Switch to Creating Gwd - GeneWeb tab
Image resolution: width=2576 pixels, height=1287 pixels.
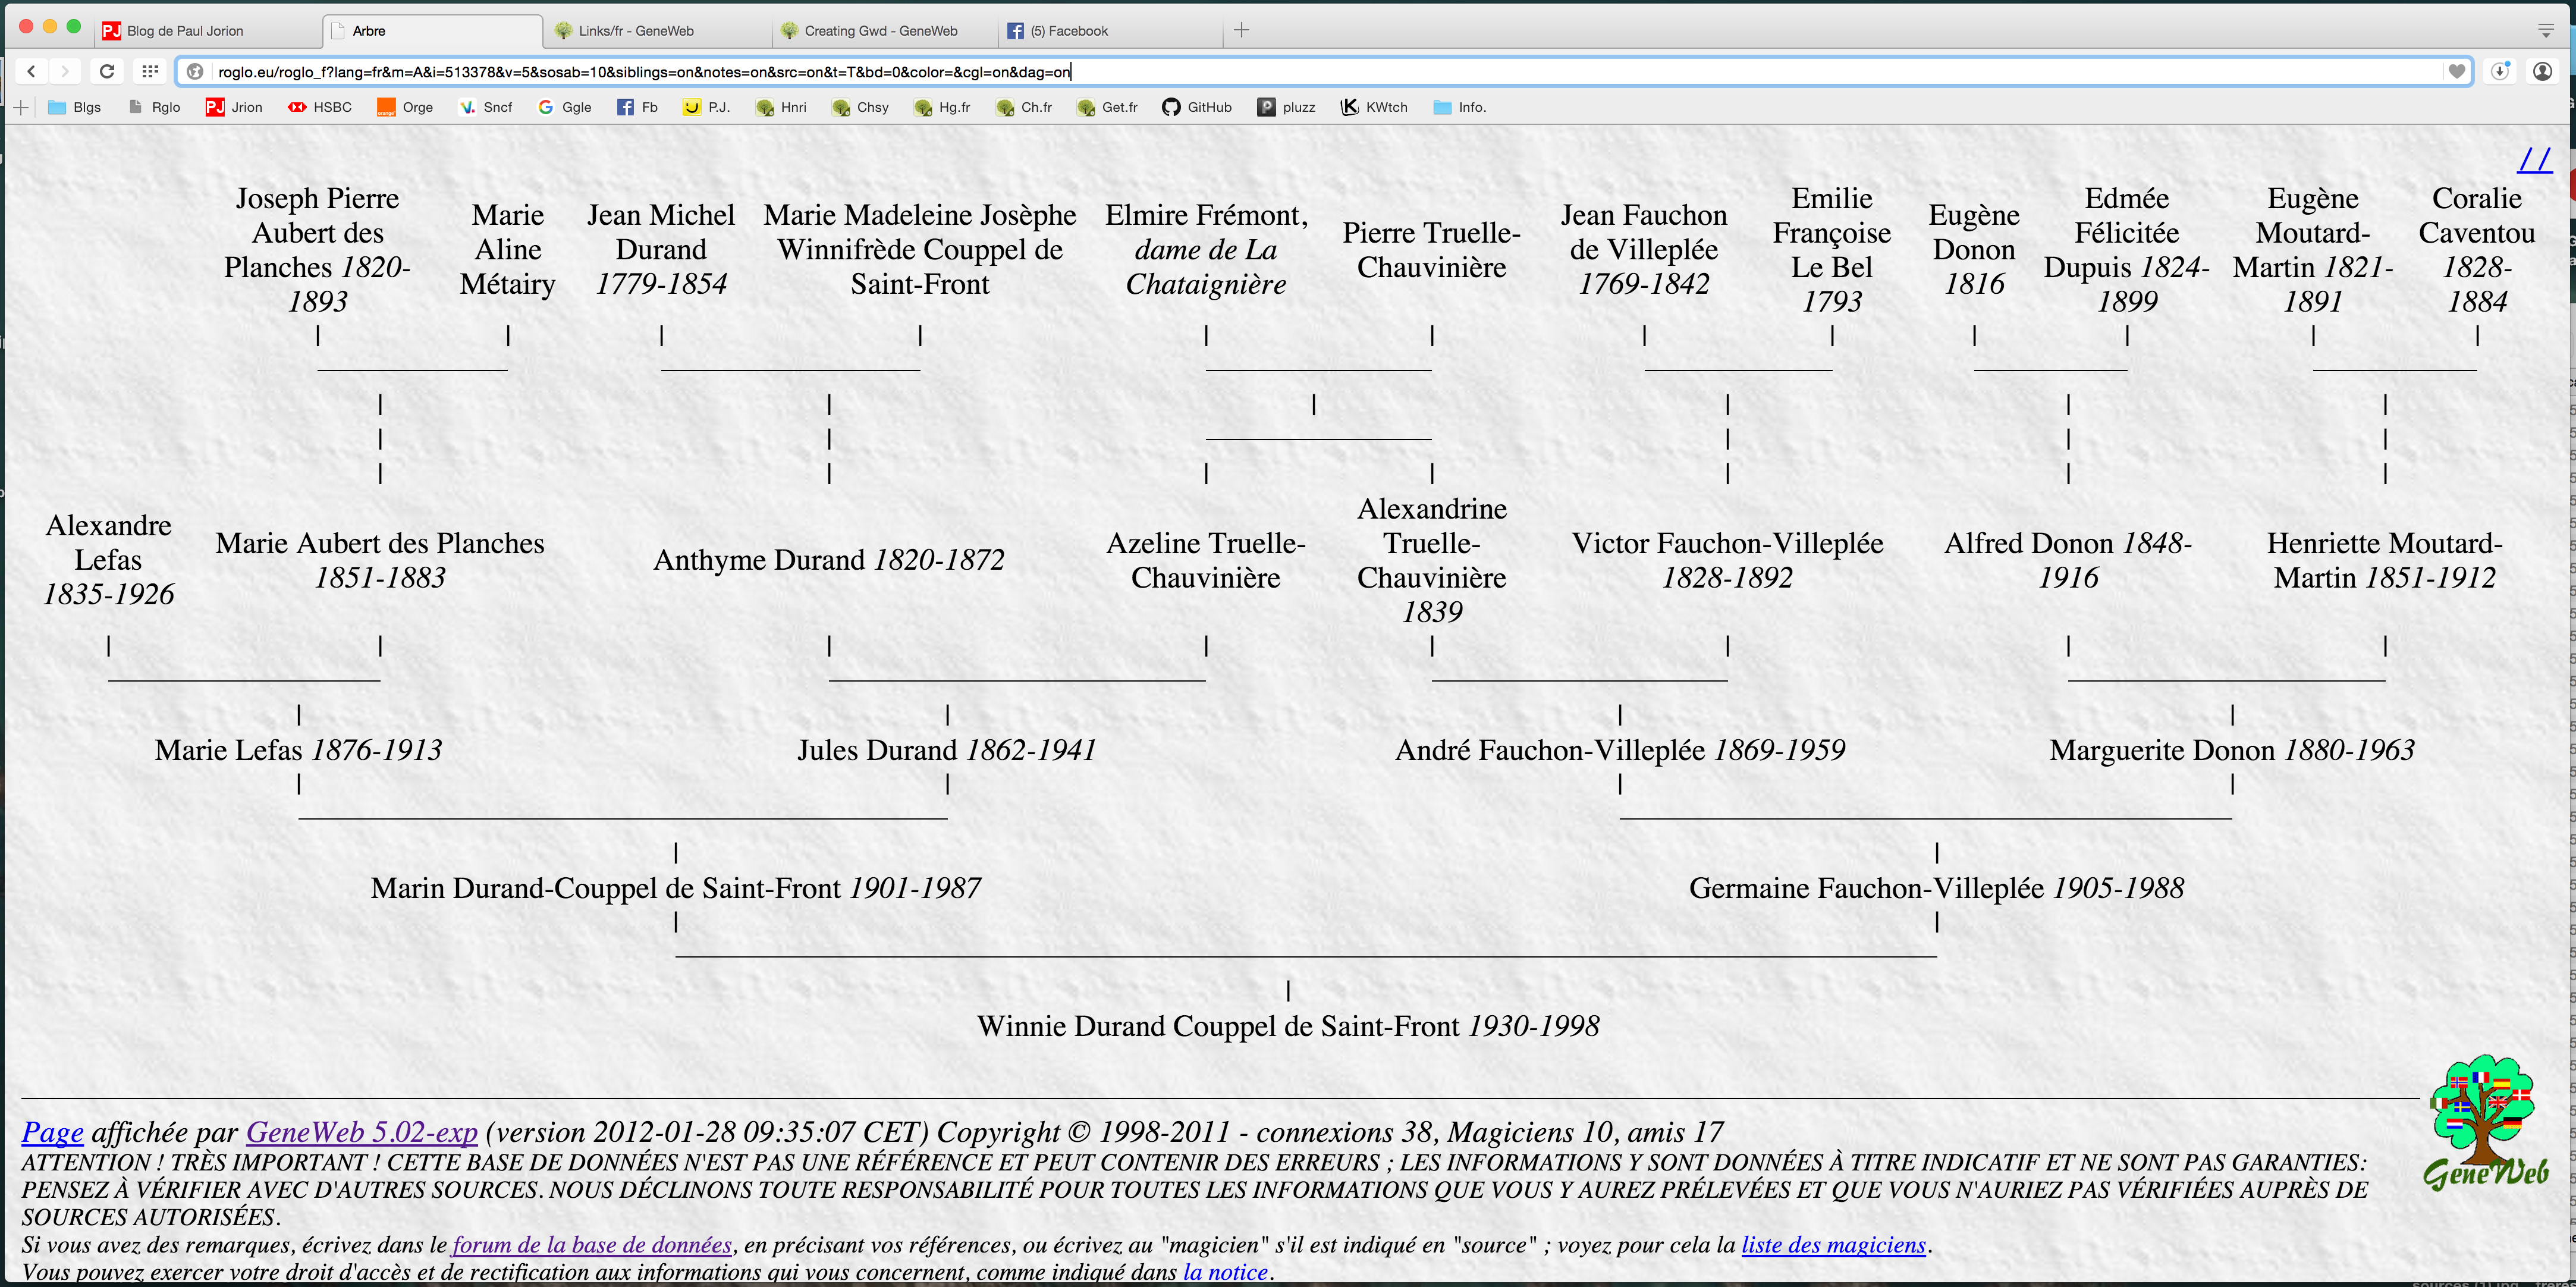(885, 31)
